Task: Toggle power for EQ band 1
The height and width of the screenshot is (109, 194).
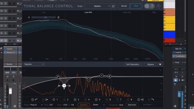Action: point(54,100)
